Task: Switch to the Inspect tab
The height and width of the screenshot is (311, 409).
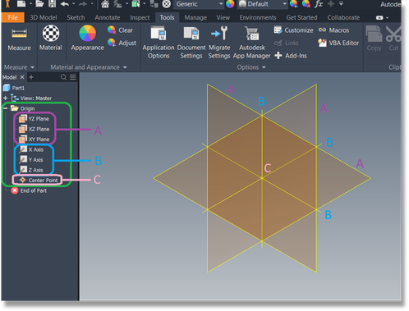Action: click(x=140, y=17)
